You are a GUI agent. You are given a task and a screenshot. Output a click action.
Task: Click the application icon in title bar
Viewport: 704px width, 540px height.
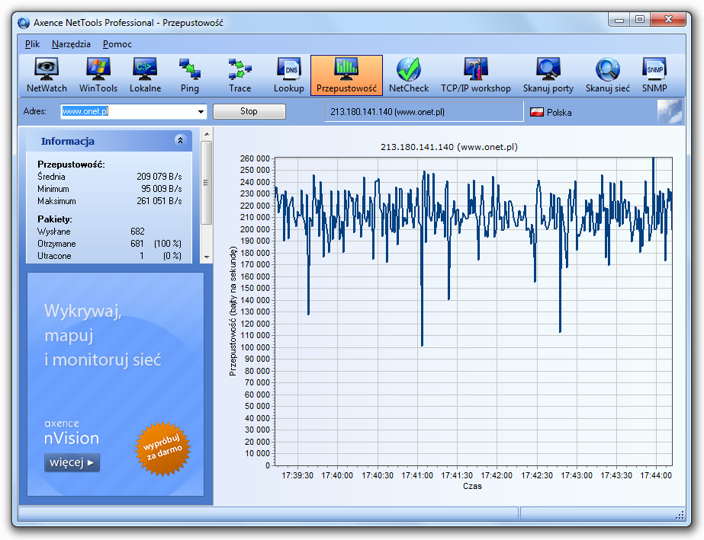[24, 22]
